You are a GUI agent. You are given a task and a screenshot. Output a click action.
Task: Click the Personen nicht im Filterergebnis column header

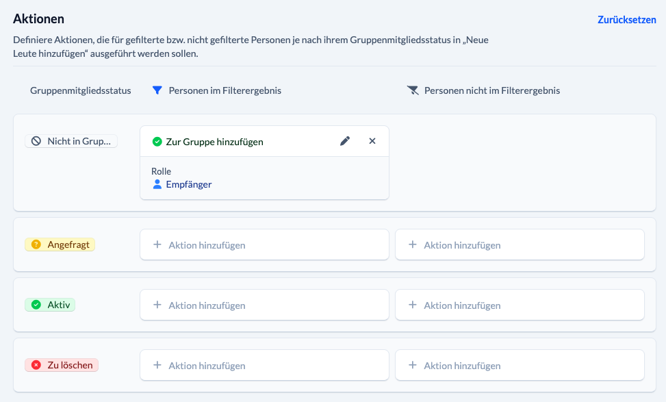492,90
